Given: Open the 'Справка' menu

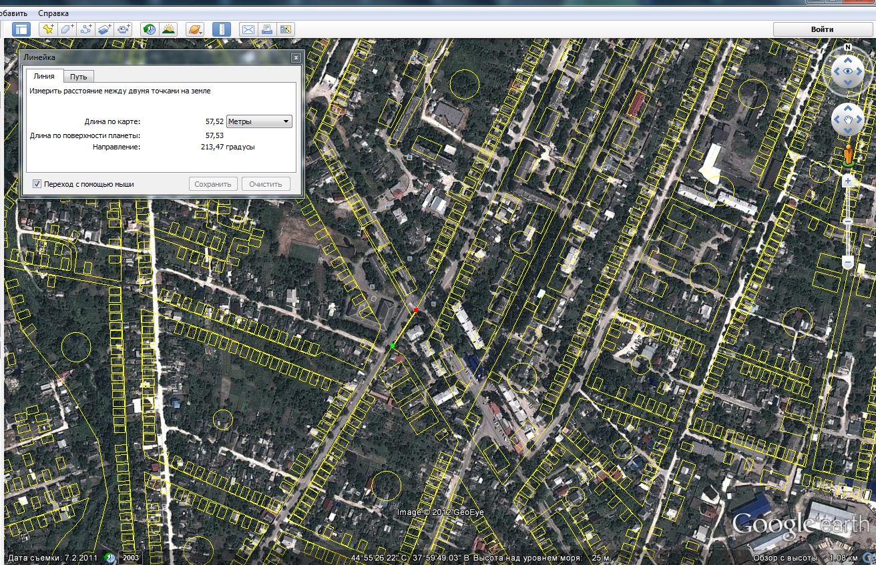Looking at the screenshot, I should pyautogui.click(x=53, y=13).
